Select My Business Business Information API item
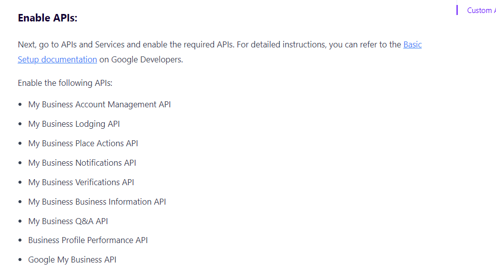Image resolution: width=496 pixels, height=274 pixels. pyautogui.click(x=97, y=202)
